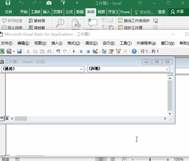Click the 告诉我 search box
This screenshot has width=189, height=161.
[x=144, y=12]
